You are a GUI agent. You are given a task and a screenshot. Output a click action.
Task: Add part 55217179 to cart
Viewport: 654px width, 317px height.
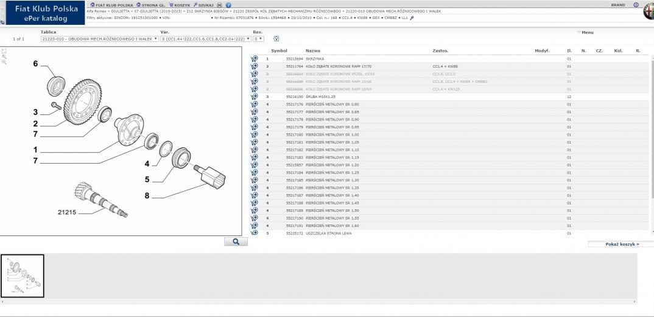(x=254, y=127)
